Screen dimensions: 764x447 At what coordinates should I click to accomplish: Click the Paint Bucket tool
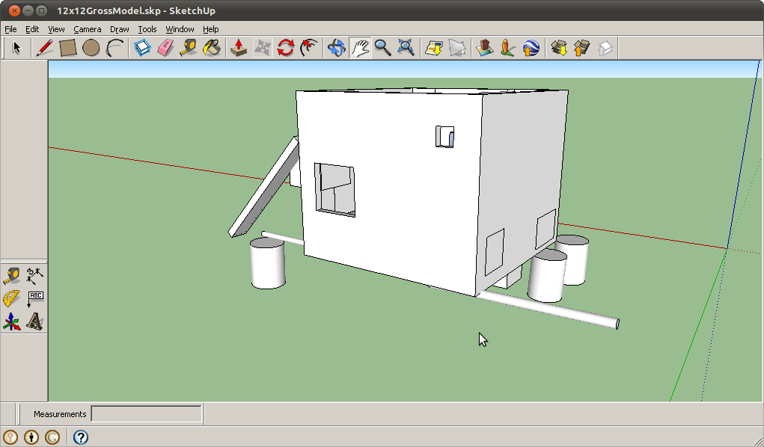(x=213, y=49)
